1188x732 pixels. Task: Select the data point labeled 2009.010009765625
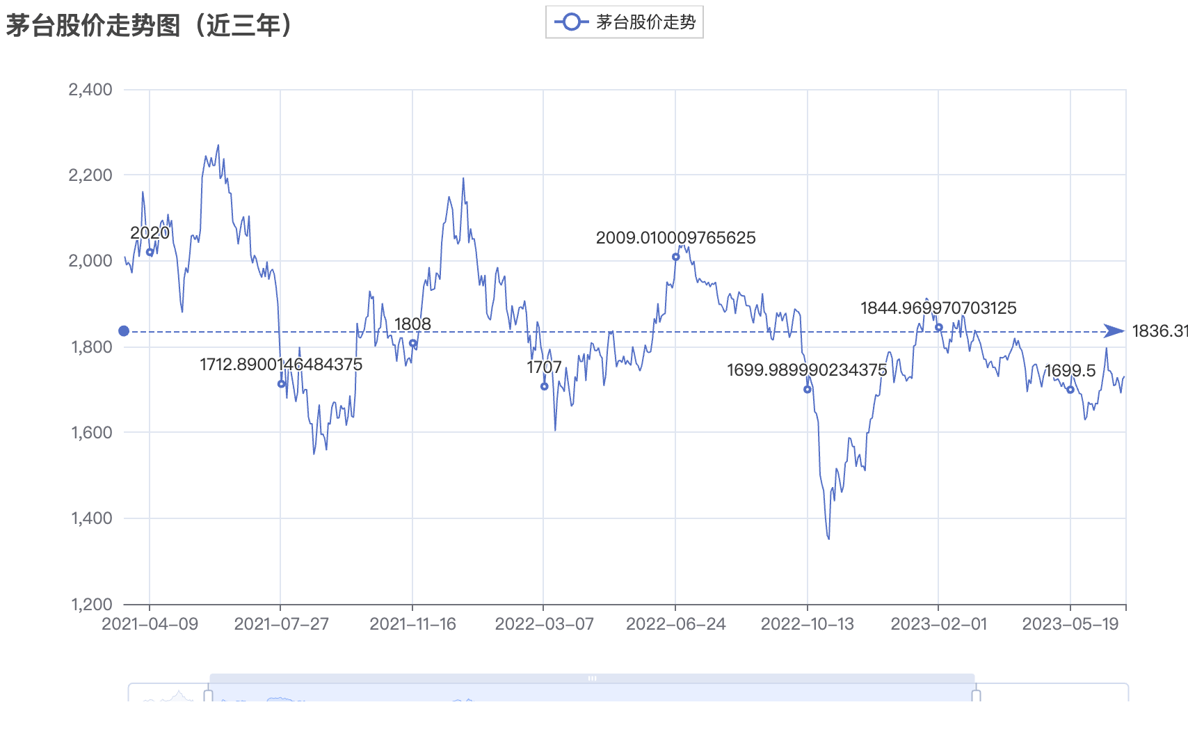pyautogui.click(x=675, y=257)
